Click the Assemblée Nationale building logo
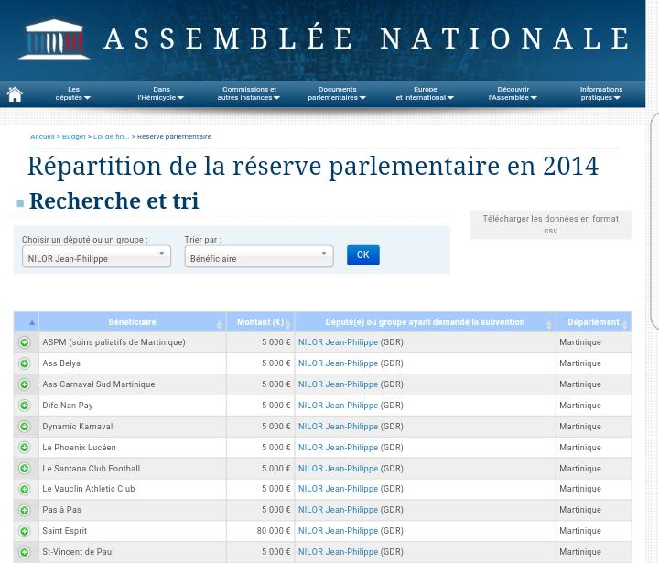Screen dimensions: 659x563 tap(54, 39)
